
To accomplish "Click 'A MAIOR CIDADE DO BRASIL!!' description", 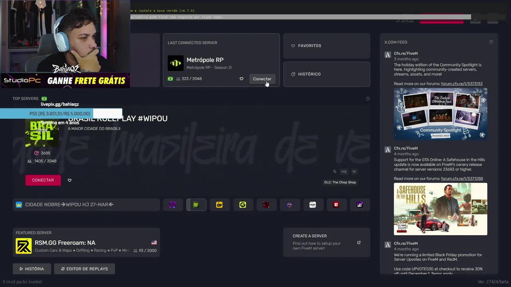I will pyautogui.click(x=94, y=129).
